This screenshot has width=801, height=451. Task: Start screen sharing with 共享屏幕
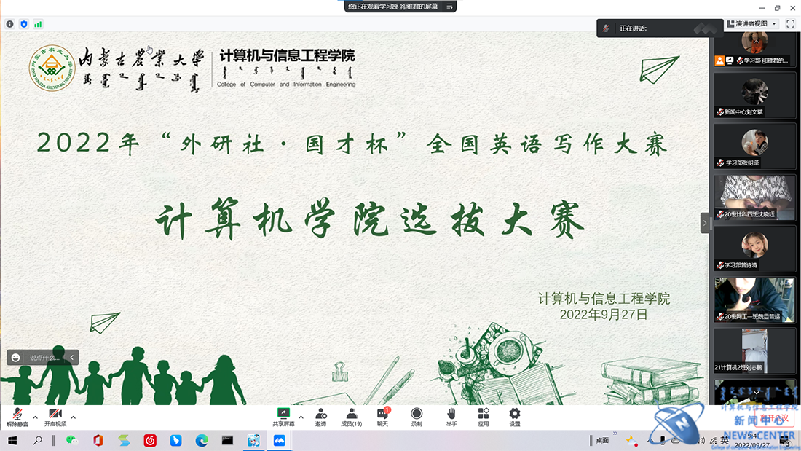coord(283,417)
